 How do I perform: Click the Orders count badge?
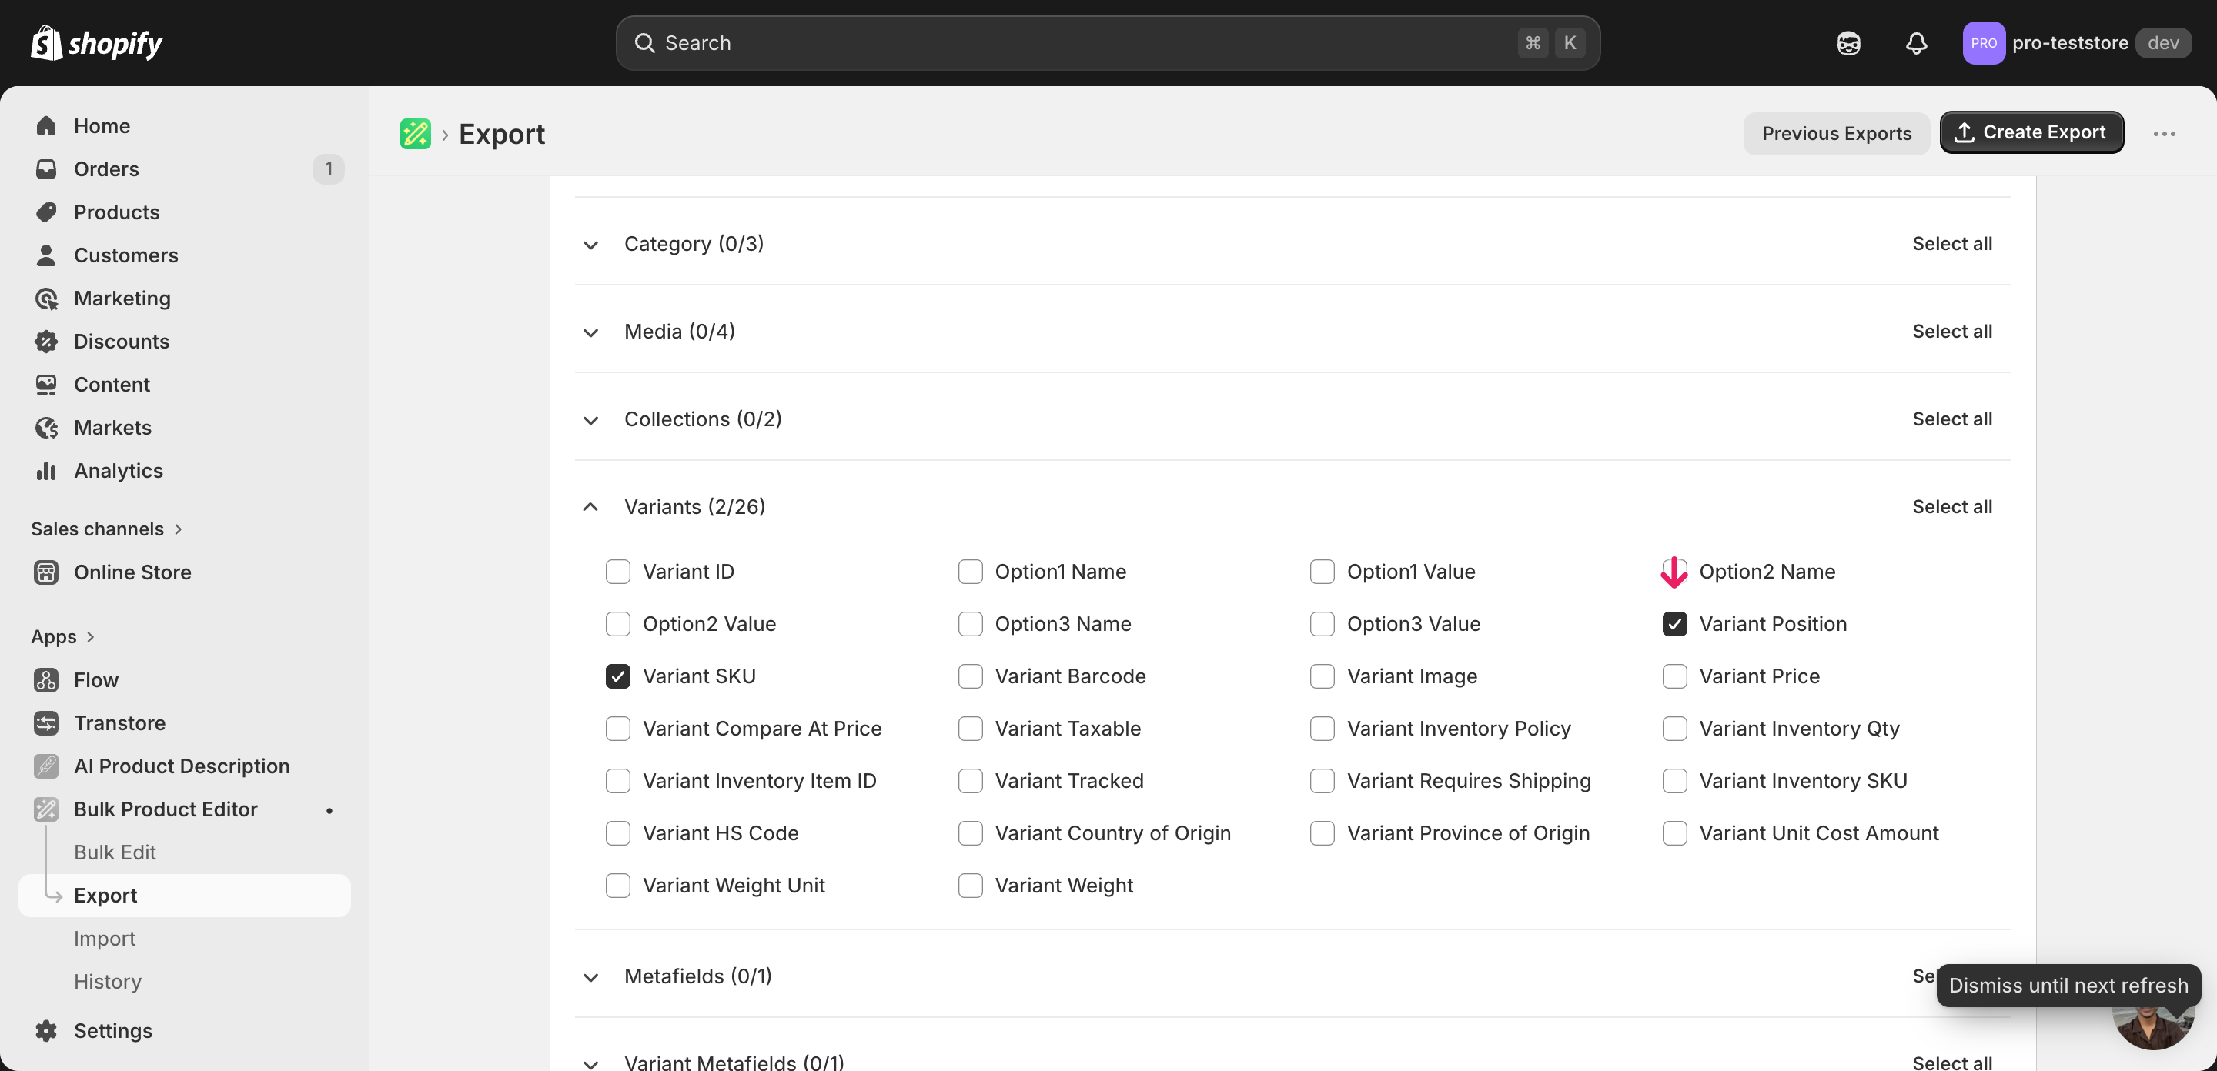tap(328, 168)
